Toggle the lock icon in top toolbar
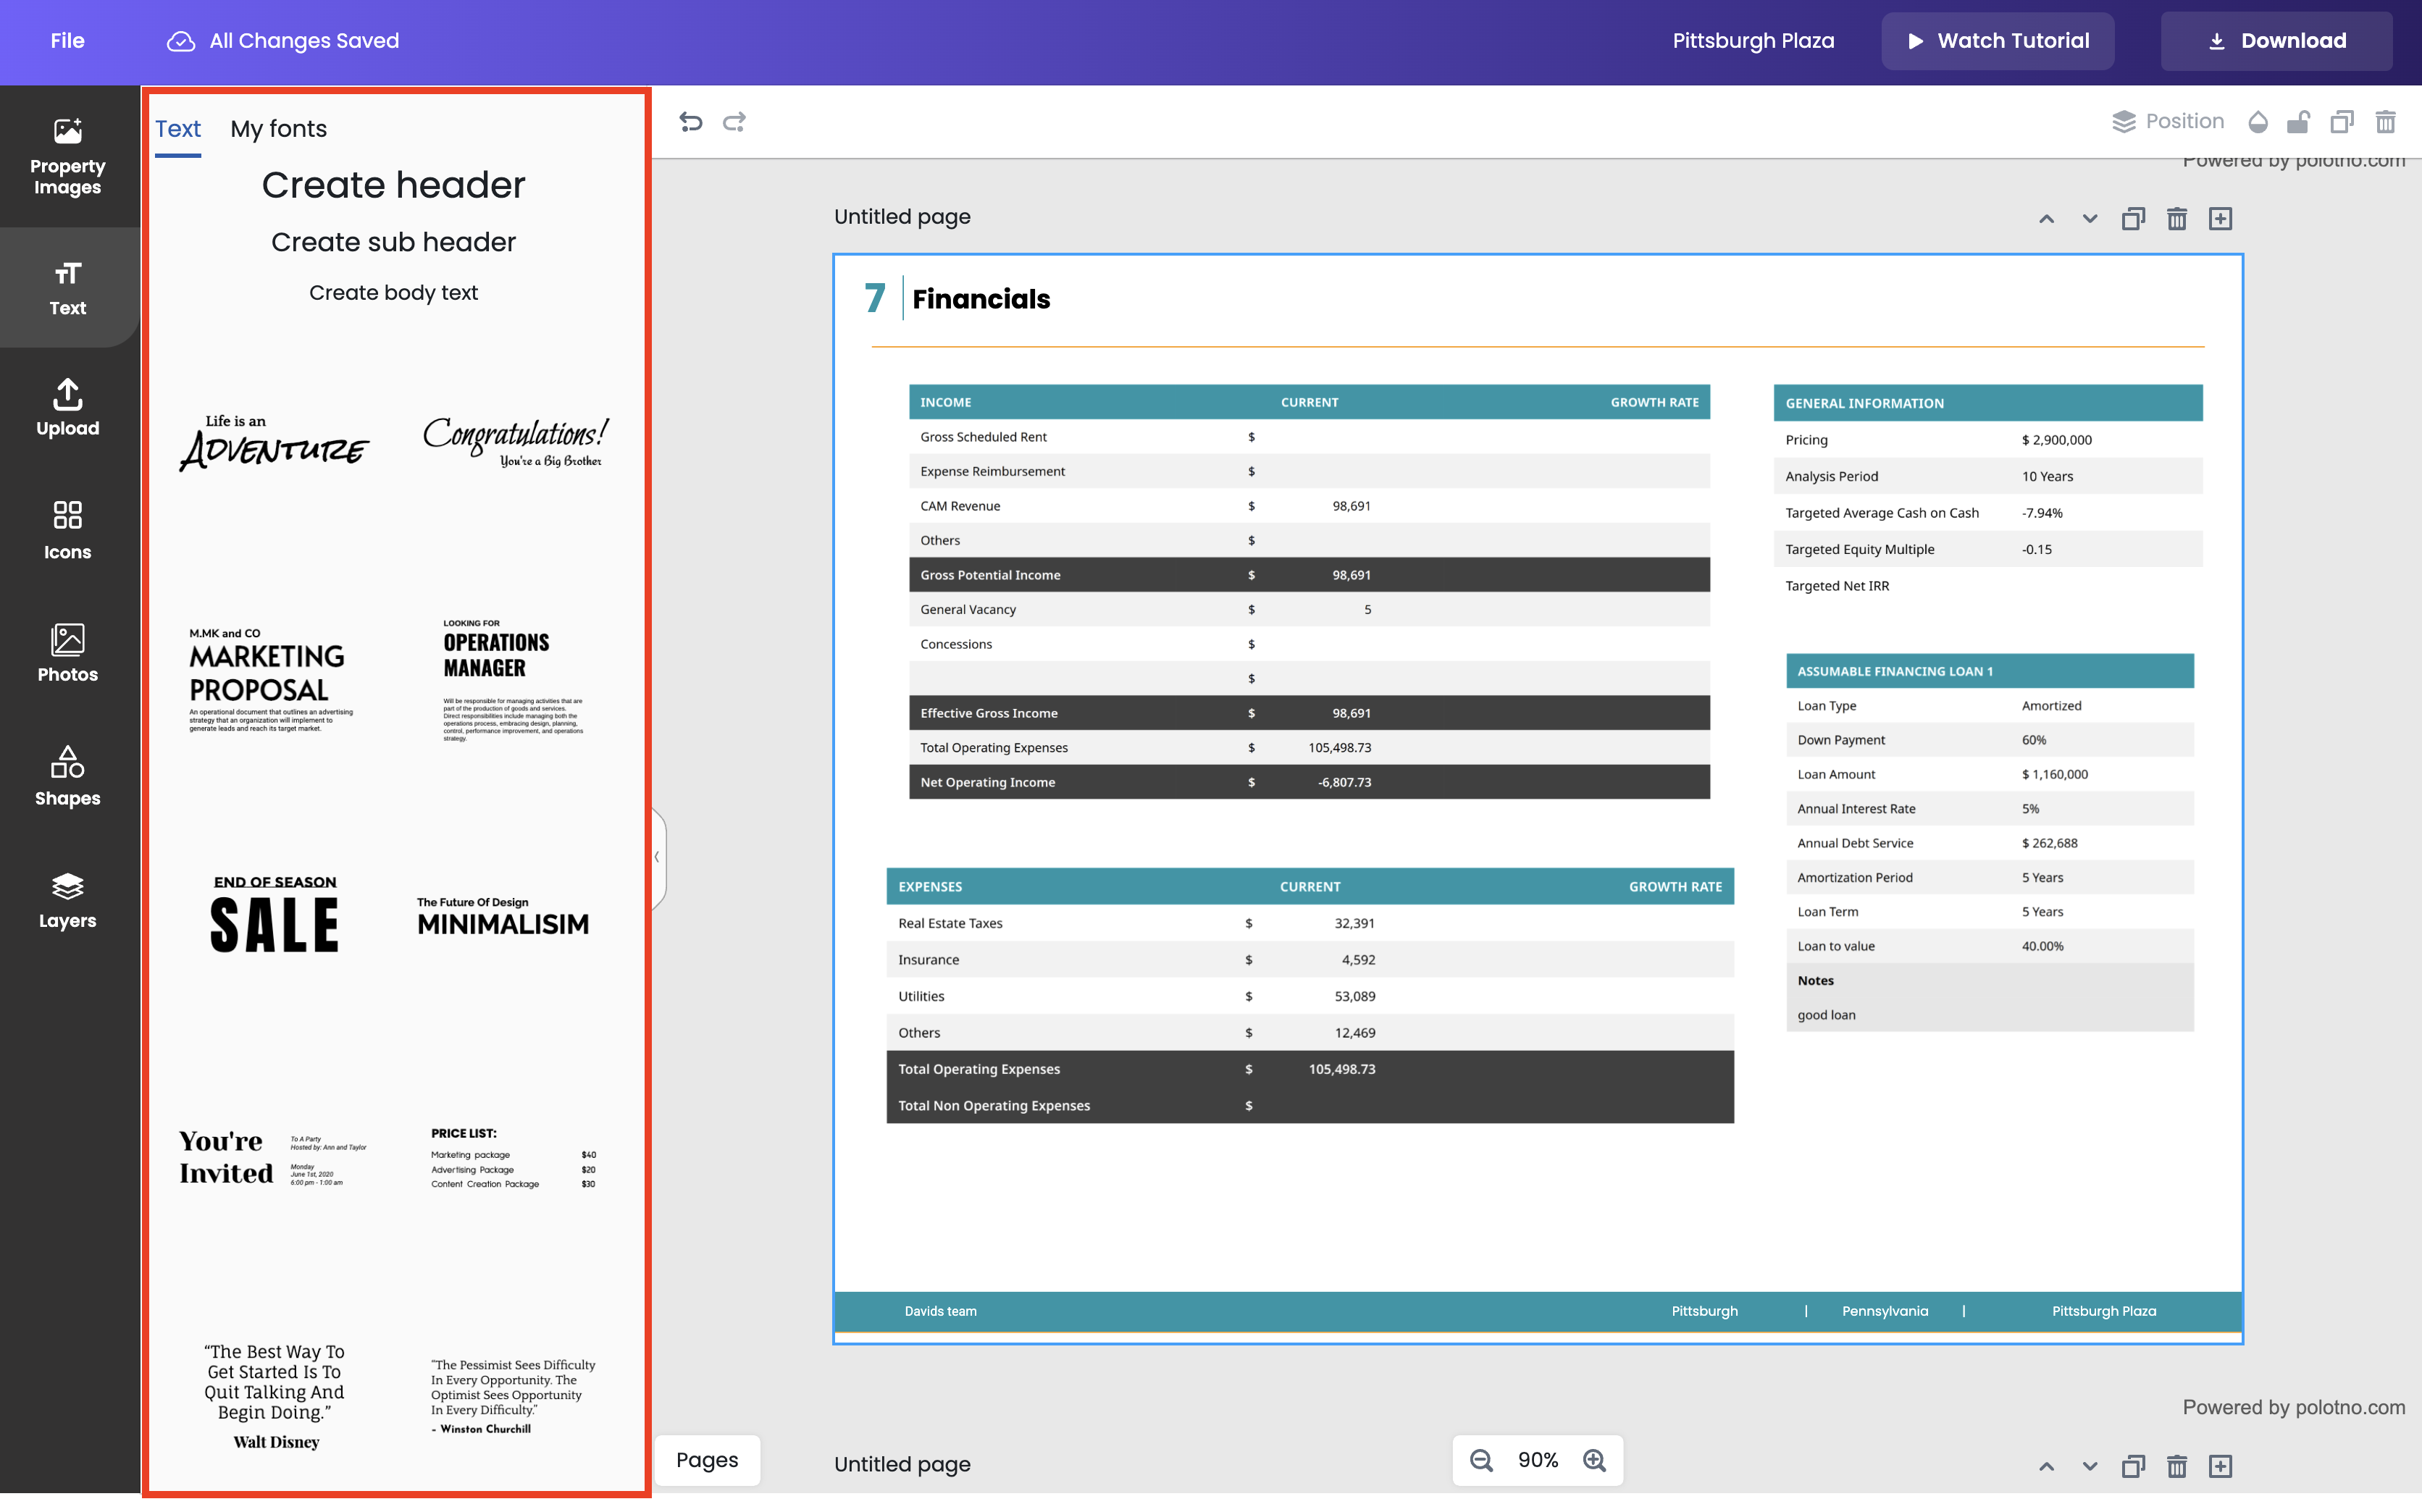The image size is (2422, 1512). (2298, 122)
